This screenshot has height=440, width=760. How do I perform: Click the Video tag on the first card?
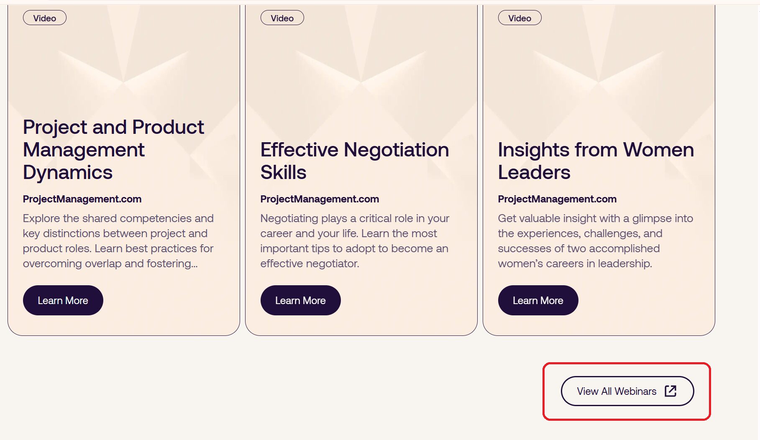45,18
